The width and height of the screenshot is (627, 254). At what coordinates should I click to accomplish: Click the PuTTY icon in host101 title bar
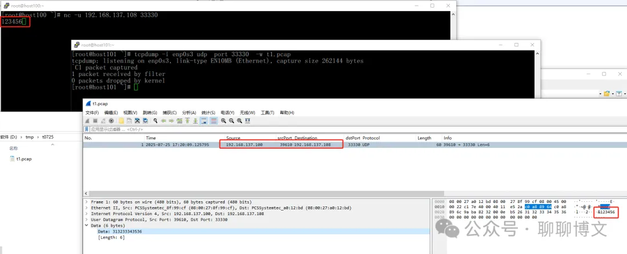(x=78, y=45)
